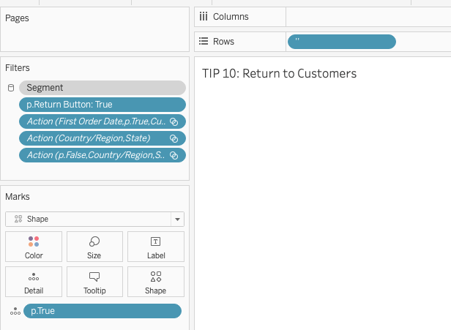
Task: Open the Shape marks card
Action: pos(155,282)
